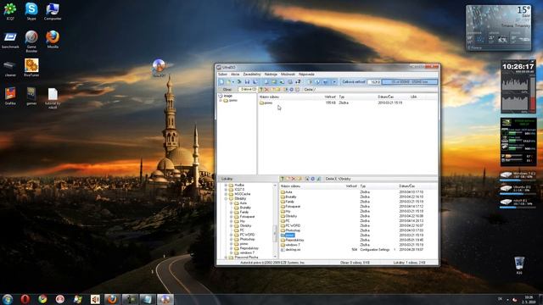Select the Grafika desktop icon

point(10,96)
